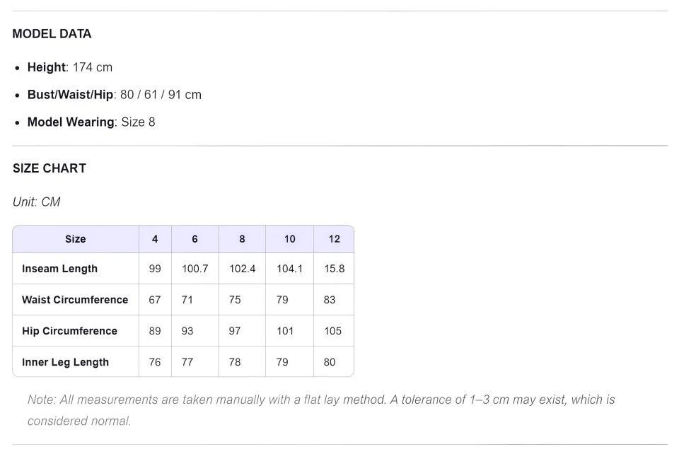Viewport: 679px width, 454px height.
Task: Click the Height 174 cm bullet
Action: coord(70,67)
